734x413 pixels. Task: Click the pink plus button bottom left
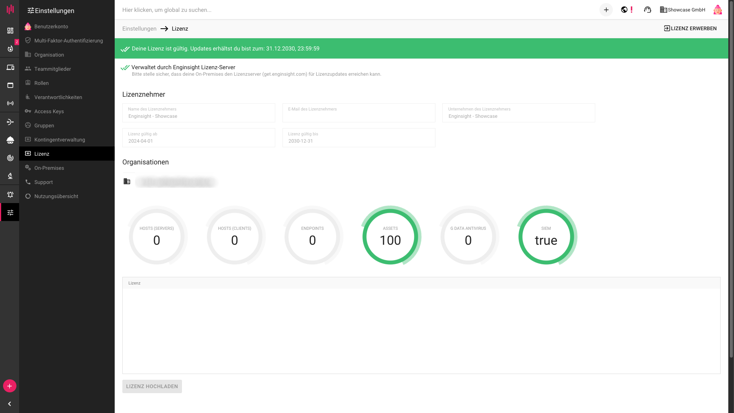click(10, 386)
